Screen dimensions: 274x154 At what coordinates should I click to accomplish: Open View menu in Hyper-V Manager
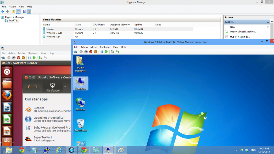(21, 7)
